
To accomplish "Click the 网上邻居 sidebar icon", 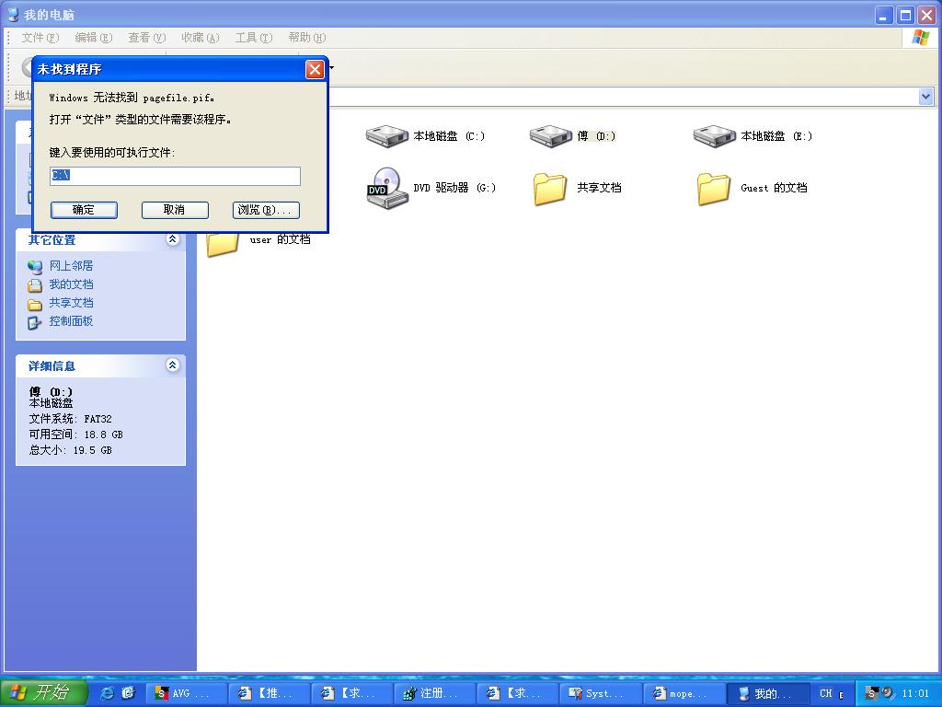I will (35, 266).
